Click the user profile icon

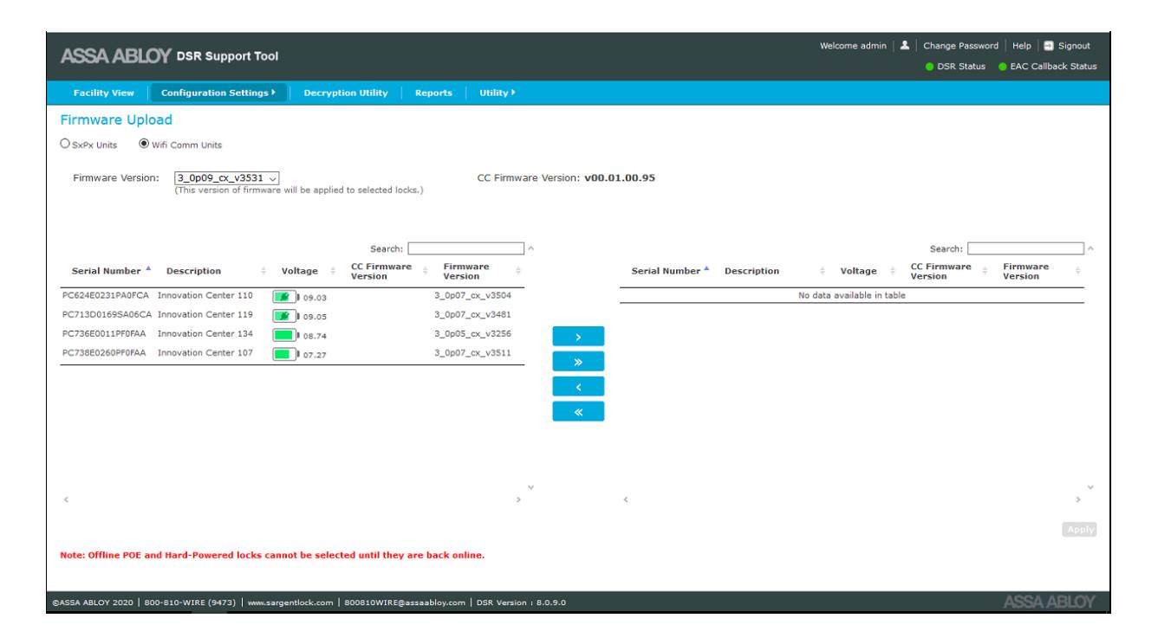click(904, 46)
